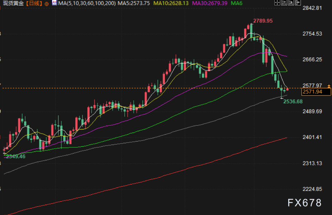Toggle the yellow MA10 legend label
This screenshot has height=215, width=332.
pyautogui.click(x=170, y=3)
